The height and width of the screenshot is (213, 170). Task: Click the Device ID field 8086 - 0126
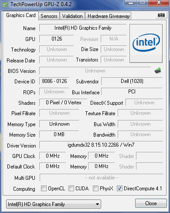tap(54, 81)
